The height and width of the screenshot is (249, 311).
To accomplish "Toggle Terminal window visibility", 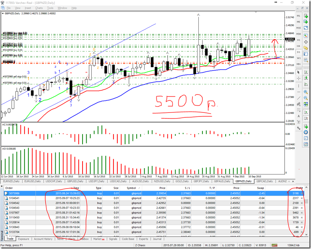I will click(306, 54).
